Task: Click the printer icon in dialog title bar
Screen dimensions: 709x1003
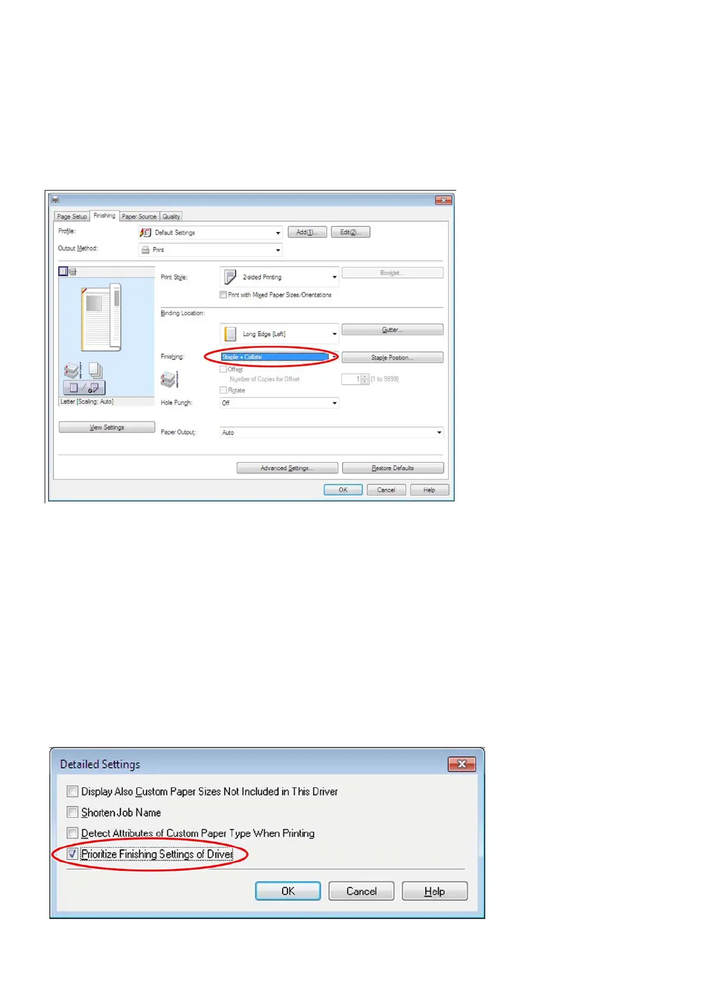Action: click(x=55, y=200)
